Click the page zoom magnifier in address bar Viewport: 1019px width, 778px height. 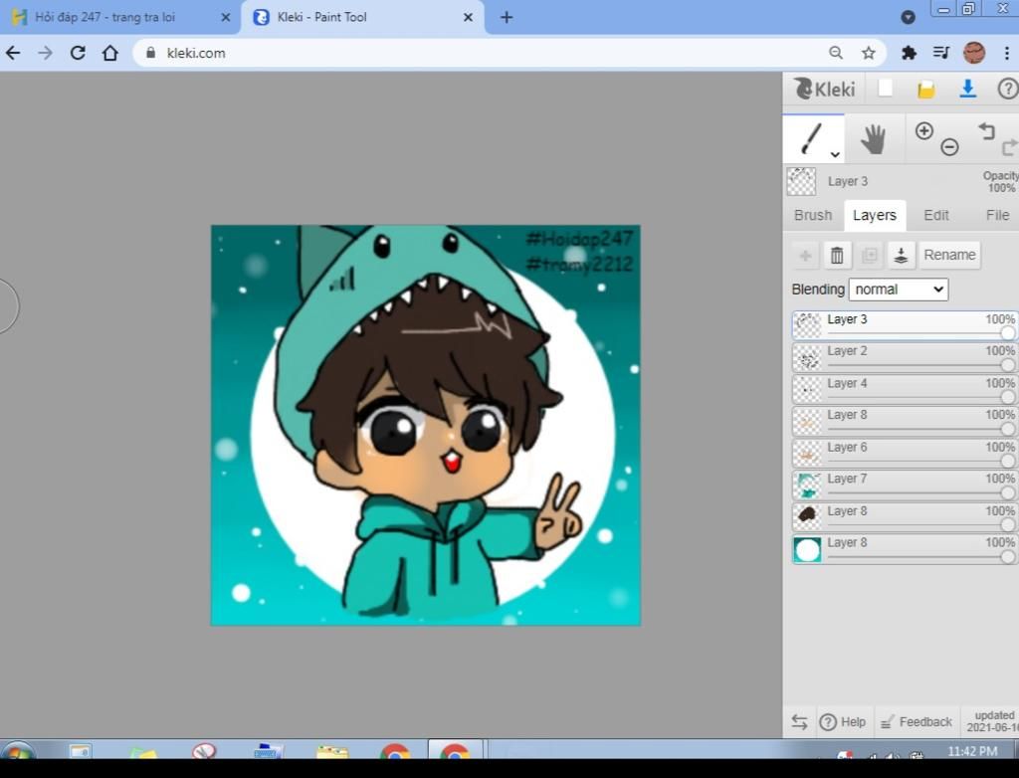tap(836, 54)
